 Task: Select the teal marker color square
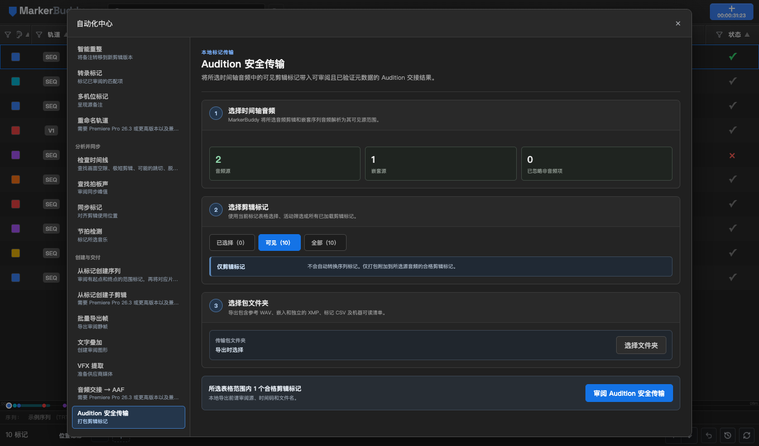[x=16, y=81]
